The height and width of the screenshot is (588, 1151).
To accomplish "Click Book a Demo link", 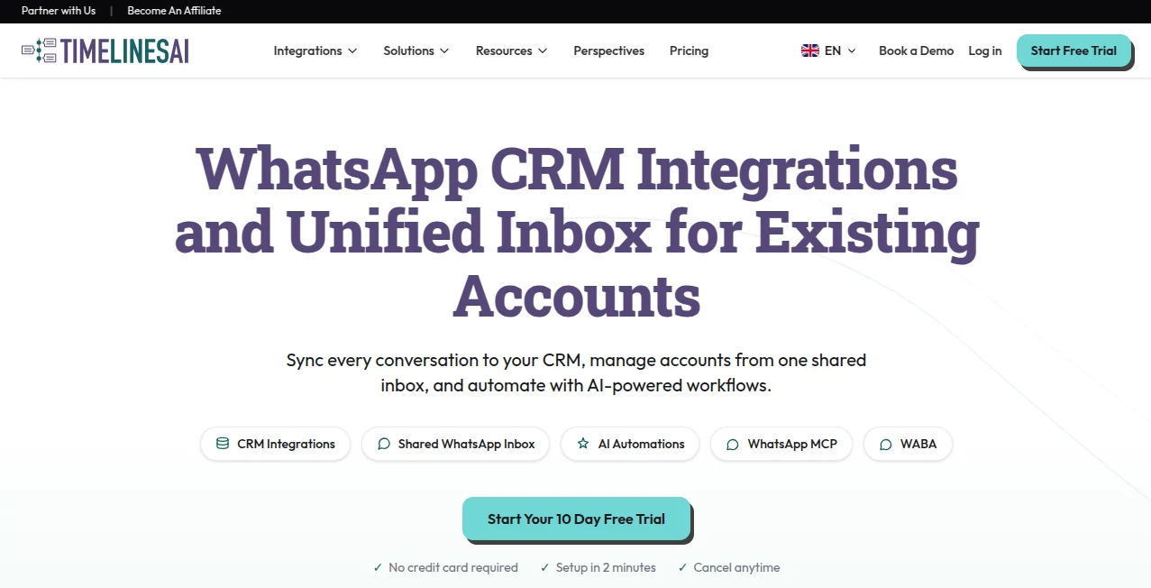I will coord(916,51).
